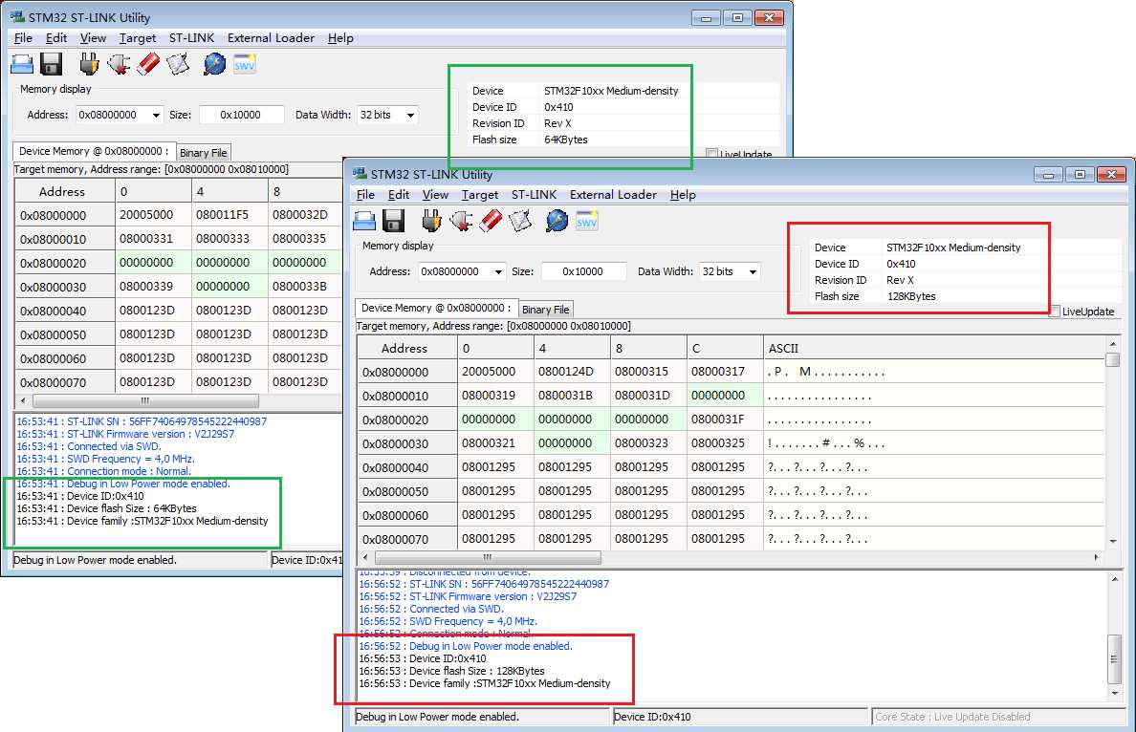
Task: Click log panel vertical scrollbar, front window
Action: (1115, 635)
